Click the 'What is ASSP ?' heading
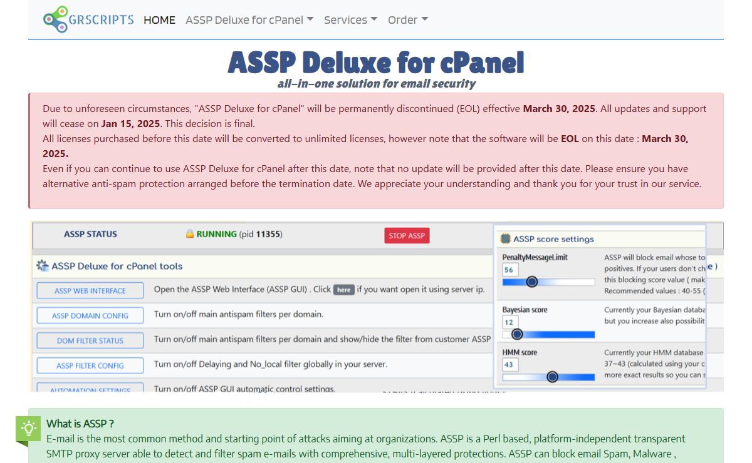Viewport: 752px width, 463px height. pos(80,424)
